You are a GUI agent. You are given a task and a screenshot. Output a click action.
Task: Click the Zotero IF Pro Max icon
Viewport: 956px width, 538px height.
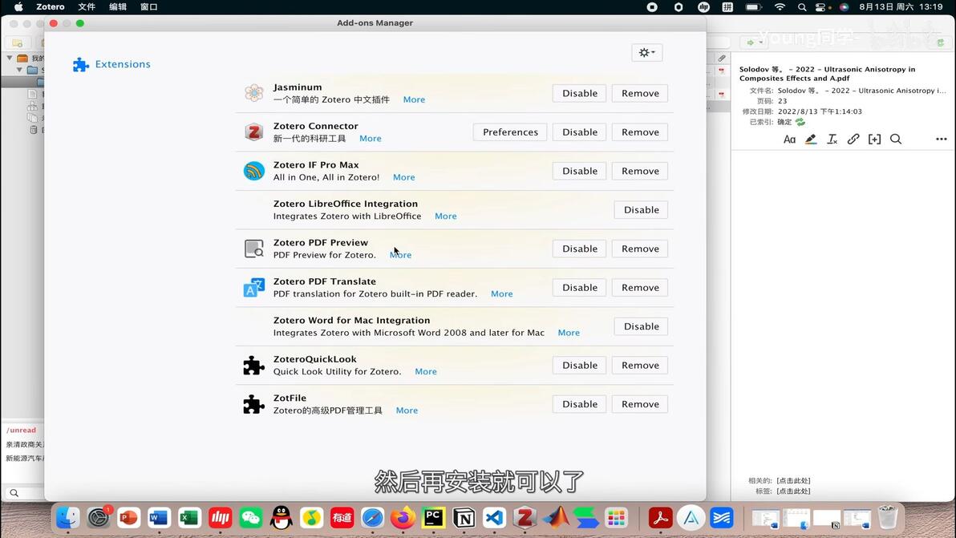coord(253,171)
